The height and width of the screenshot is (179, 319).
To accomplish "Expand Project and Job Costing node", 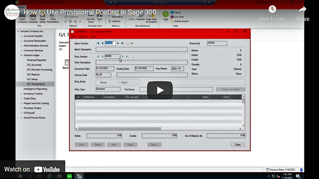I will (x=21, y=103).
